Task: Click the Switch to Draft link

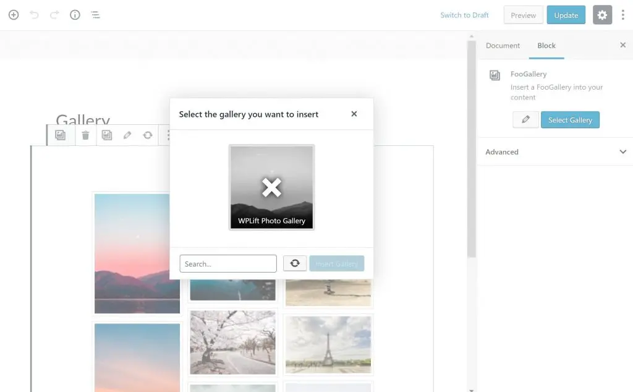Action: (464, 15)
